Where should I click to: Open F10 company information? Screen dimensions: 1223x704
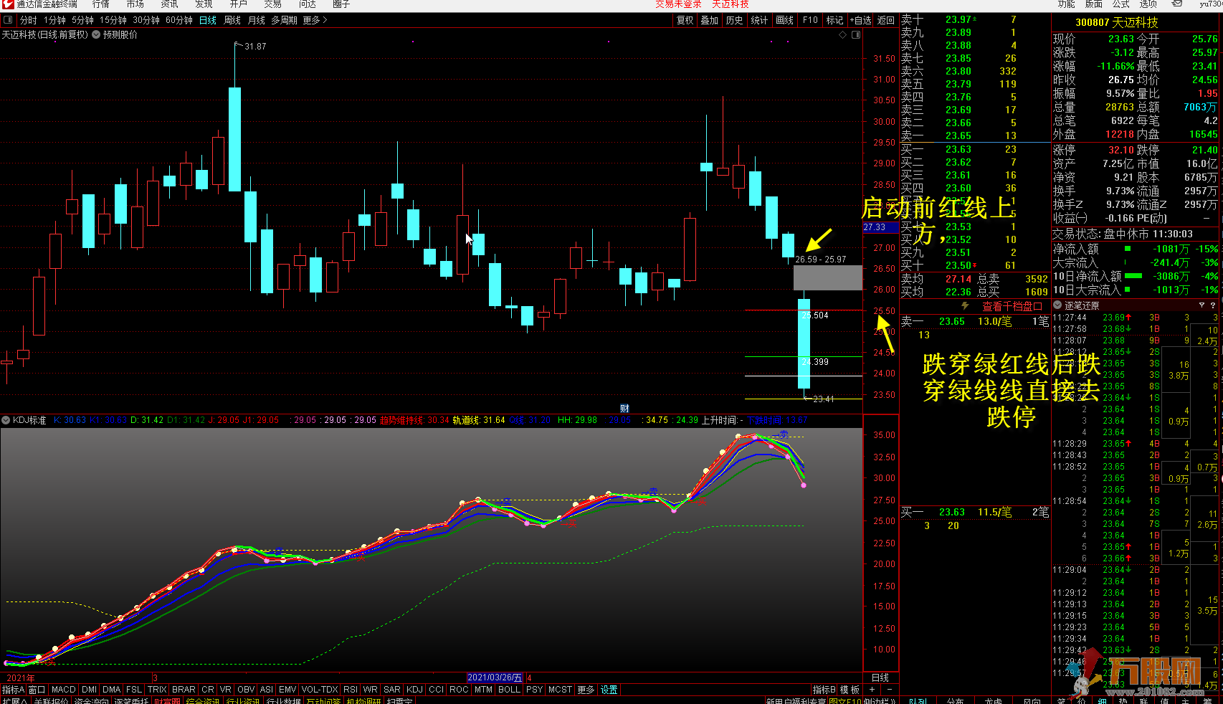(810, 20)
